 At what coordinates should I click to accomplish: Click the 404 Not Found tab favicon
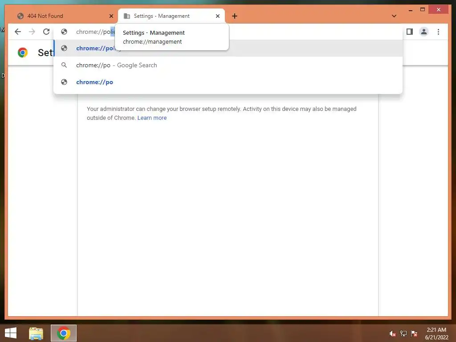20,16
